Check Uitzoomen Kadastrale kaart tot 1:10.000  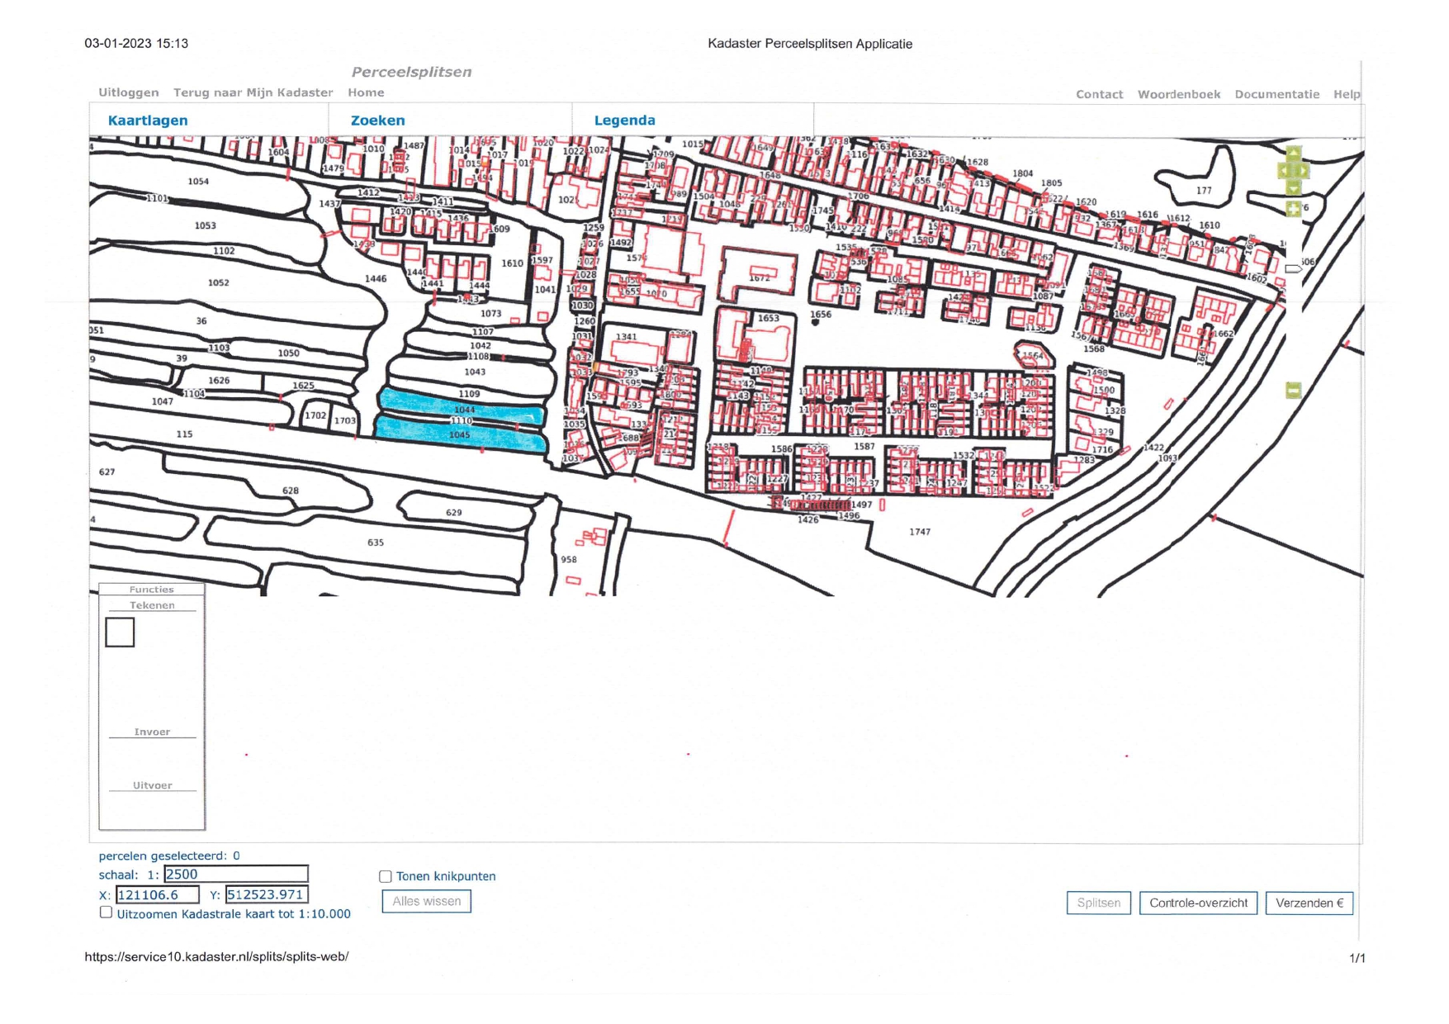pos(106,913)
